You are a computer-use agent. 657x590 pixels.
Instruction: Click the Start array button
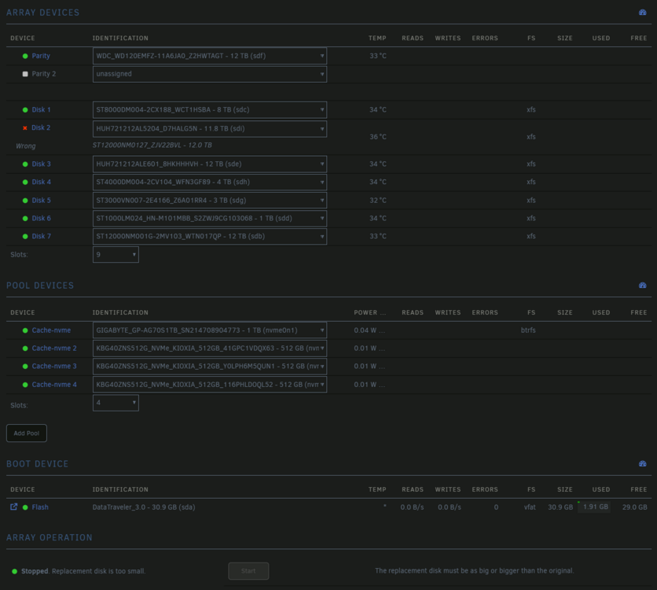pos(248,570)
